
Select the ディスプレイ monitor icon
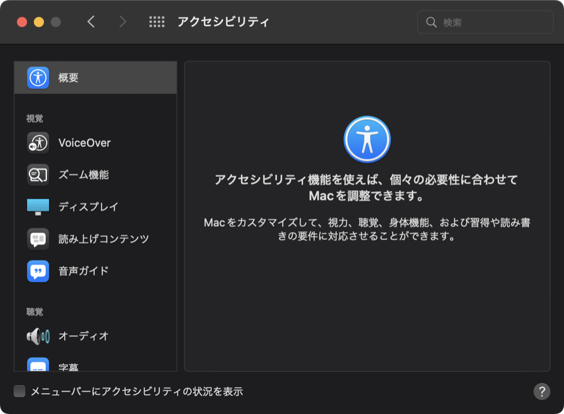38,207
